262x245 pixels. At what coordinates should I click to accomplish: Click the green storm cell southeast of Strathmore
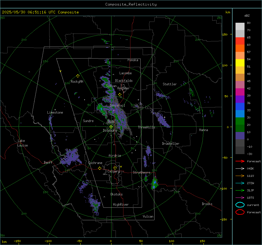[x=154, y=184]
